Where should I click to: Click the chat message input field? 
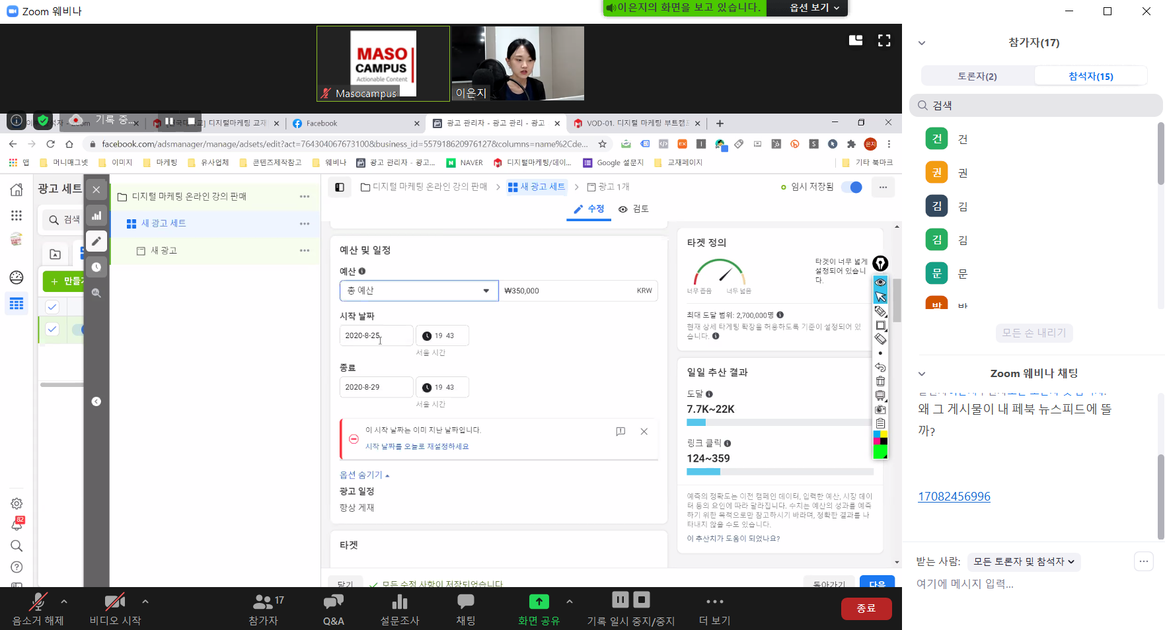pyautogui.click(x=1018, y=584)
